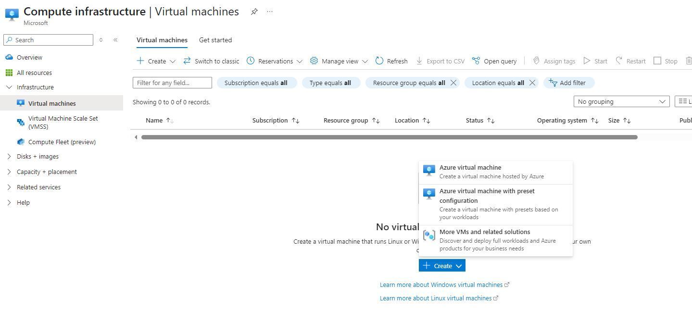
Task: Open the toolbar Create dropdown
Action: coord(156,61)
